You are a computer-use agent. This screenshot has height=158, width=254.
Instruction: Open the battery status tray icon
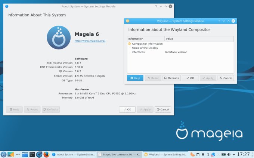tap(223, 154)
